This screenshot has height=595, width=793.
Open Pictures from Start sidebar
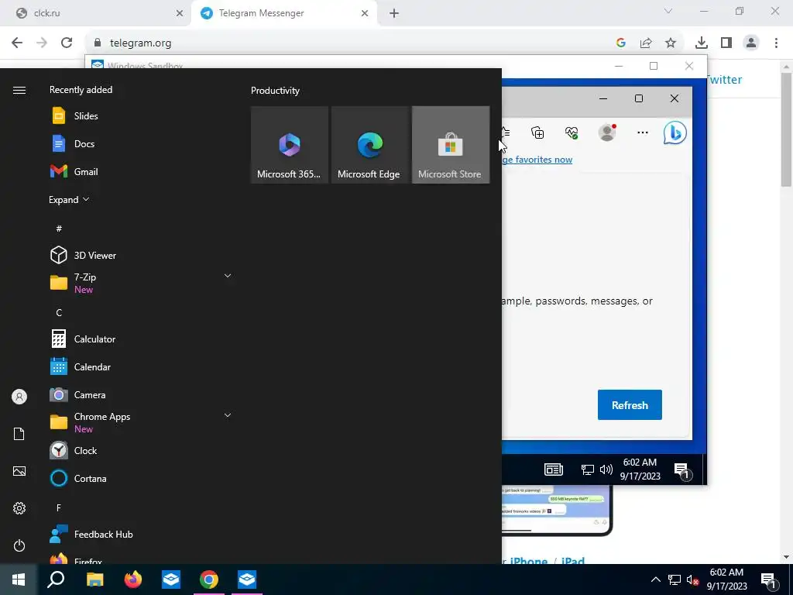point(19,471)
